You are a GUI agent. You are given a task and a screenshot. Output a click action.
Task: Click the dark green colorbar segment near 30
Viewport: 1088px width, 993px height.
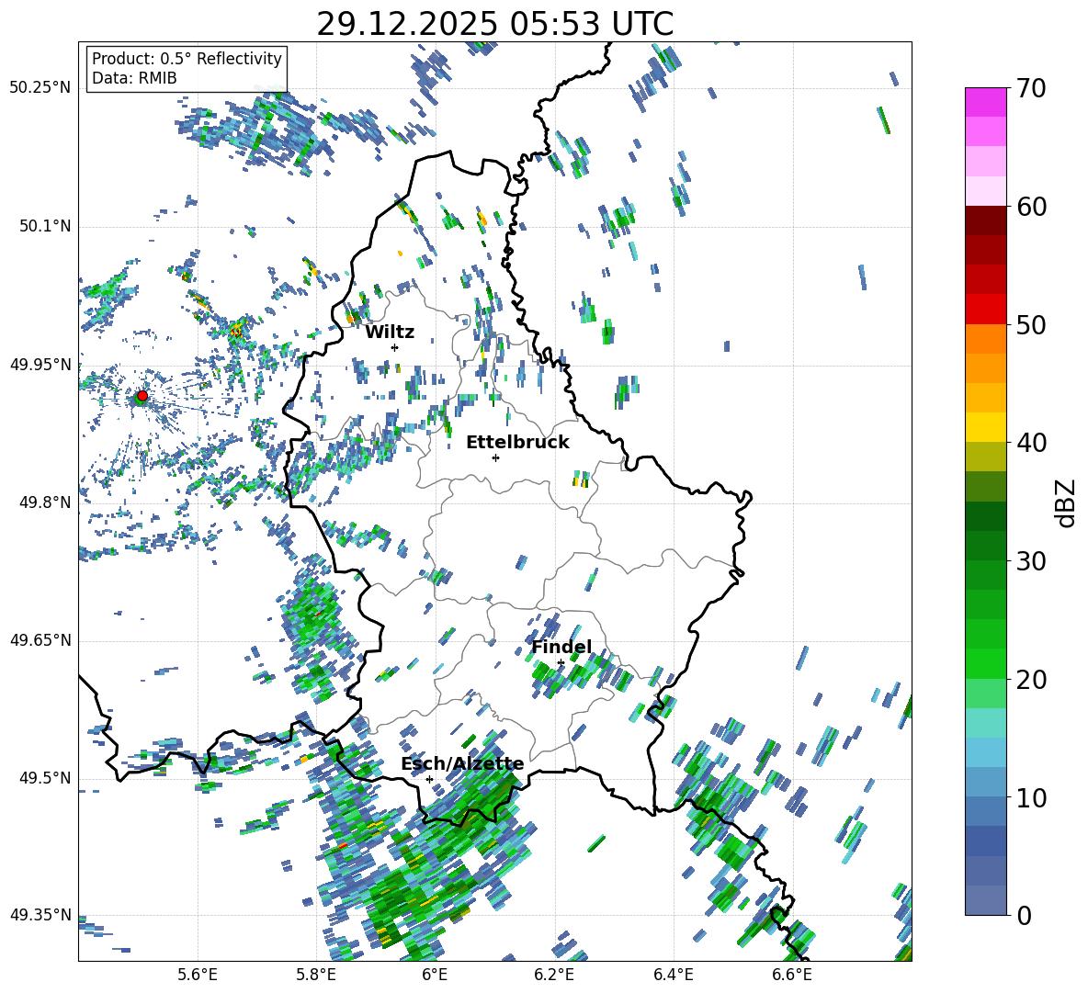tap(986, 546)
